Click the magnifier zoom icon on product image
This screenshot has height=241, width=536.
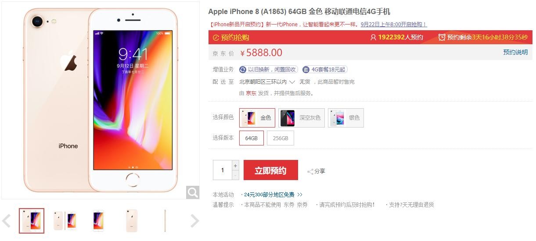tap(193, 192)
